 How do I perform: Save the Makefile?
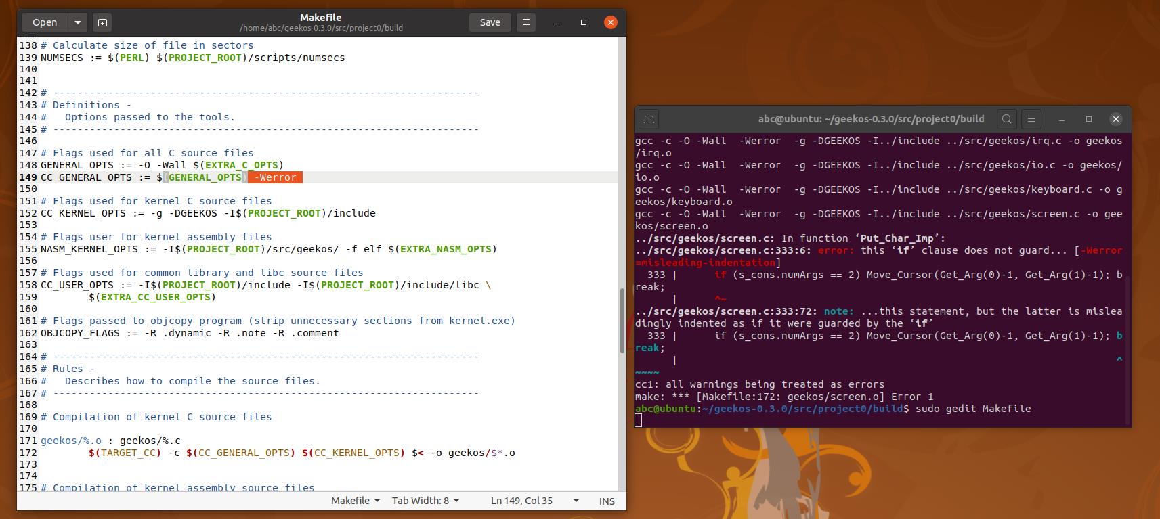(x=490, y=22)
